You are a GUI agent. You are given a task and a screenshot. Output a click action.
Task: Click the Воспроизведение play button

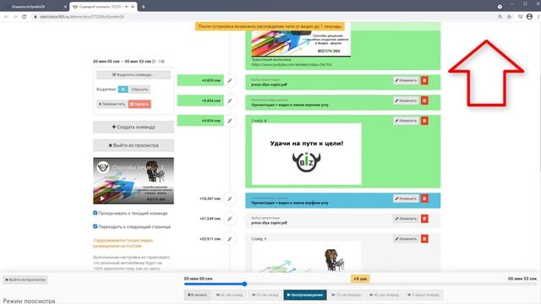(305, 295)
